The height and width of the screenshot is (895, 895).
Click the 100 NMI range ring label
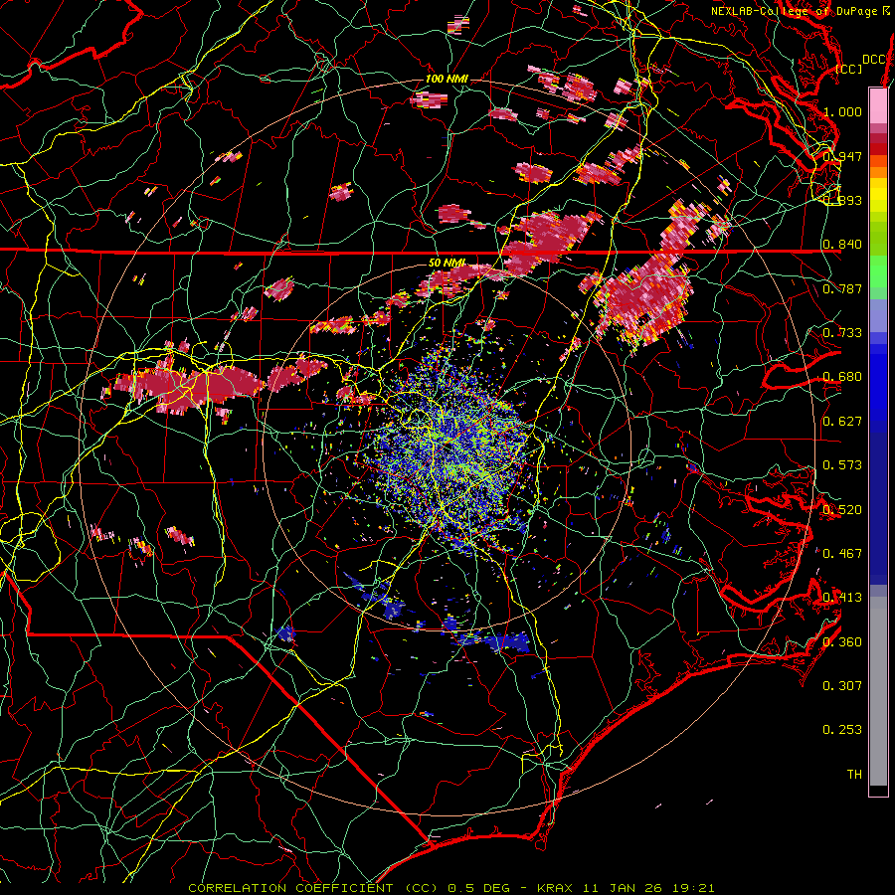point(447,79)
